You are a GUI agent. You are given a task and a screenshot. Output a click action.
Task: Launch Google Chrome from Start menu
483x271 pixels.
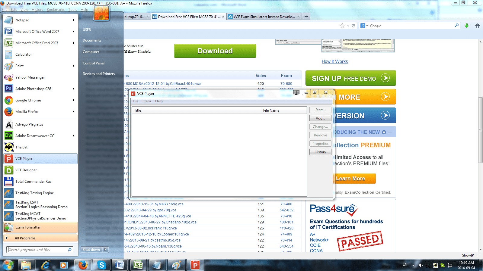point(40,100)
